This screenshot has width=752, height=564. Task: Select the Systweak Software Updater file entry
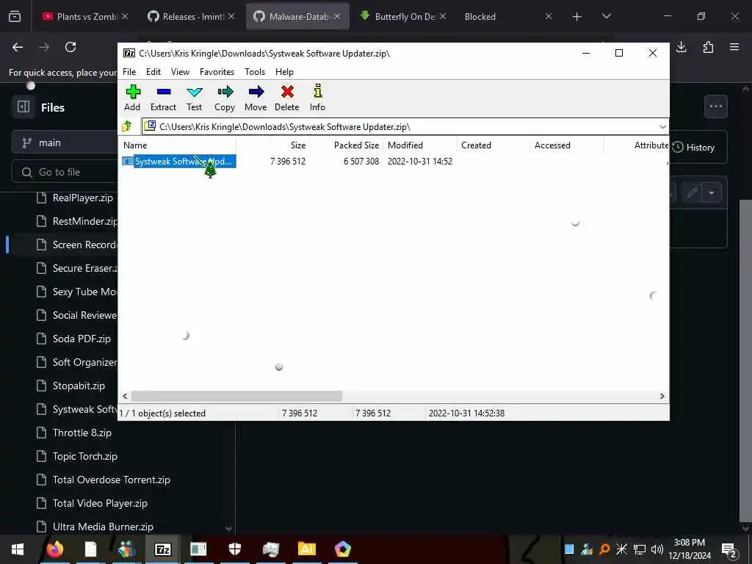pos(178,161)
